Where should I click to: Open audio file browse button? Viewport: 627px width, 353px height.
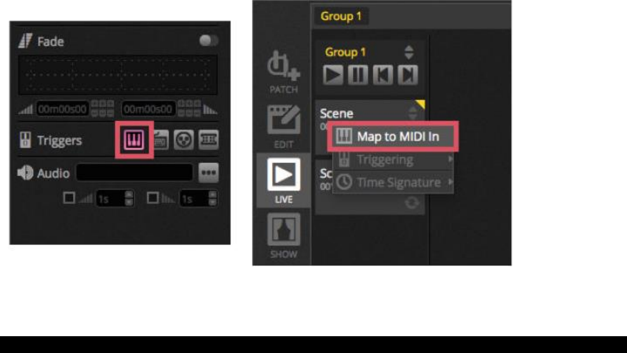coord(208,173)
